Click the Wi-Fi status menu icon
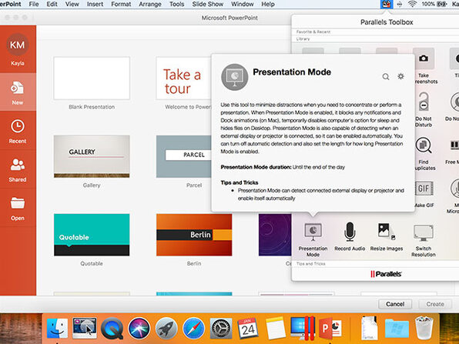 (412, 4)
